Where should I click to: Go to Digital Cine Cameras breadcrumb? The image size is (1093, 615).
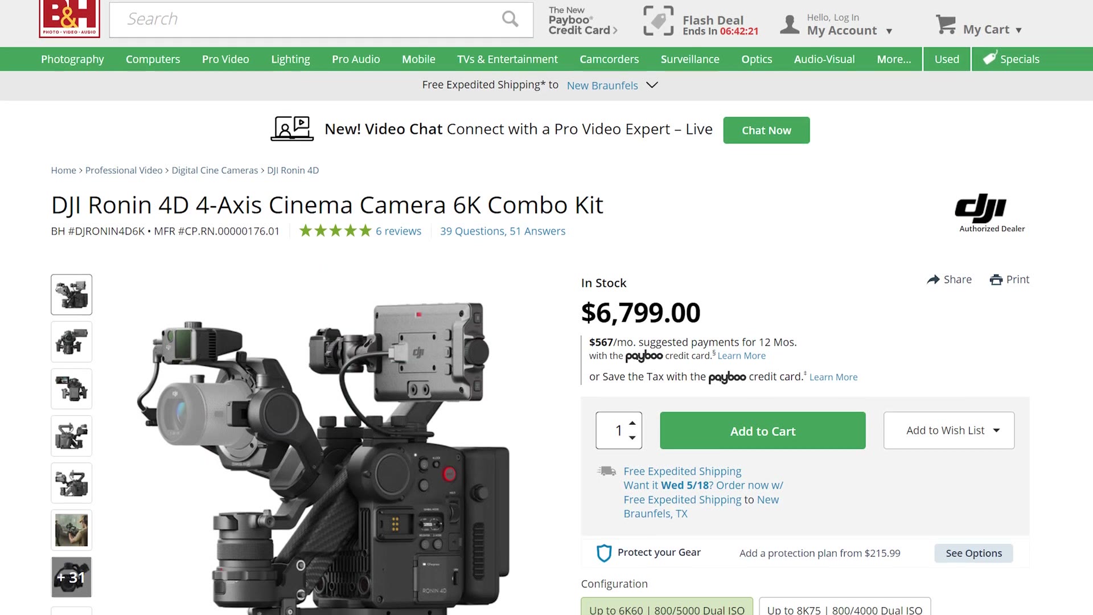(215, 170)
